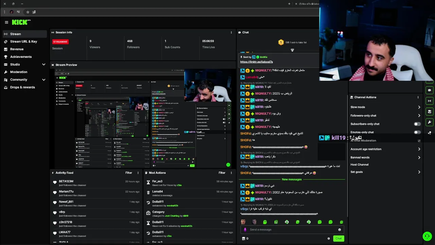Toggle Emotes-only chat switch
This screenshot has width=435, height=245.
coord(417,132)
